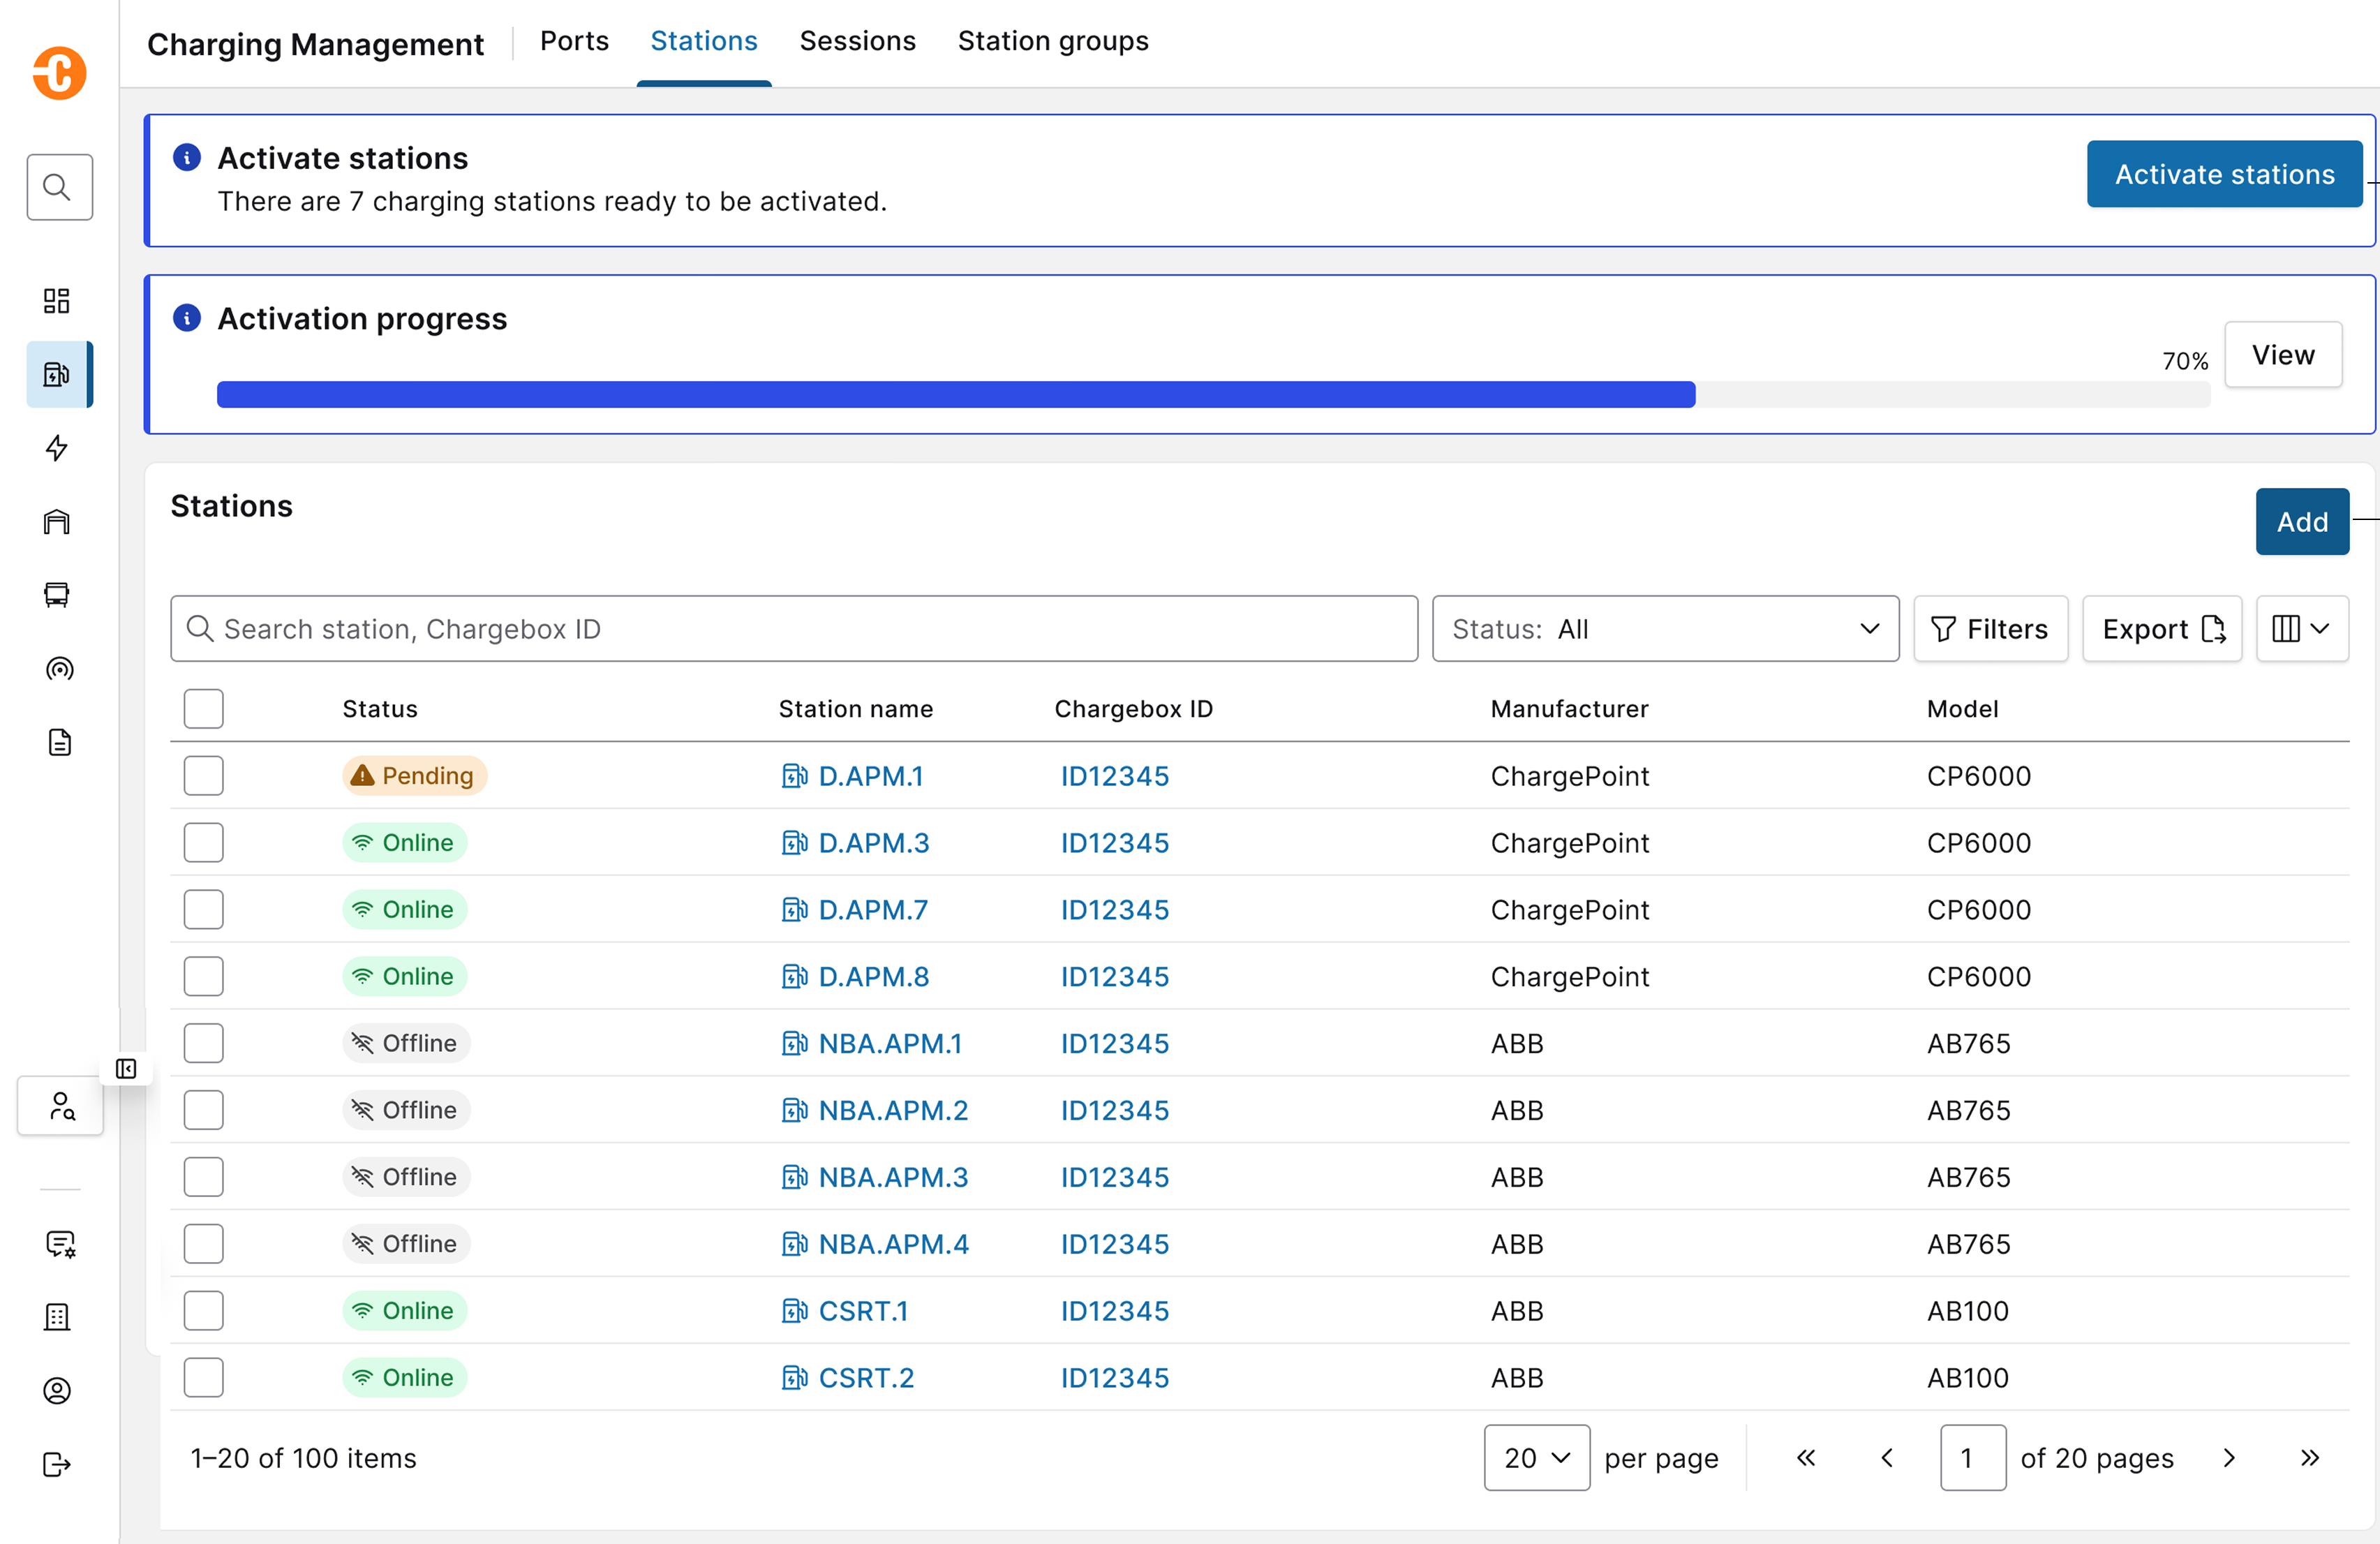
Task: Click the AB100 model cell for CSRT.1
Action: click(x=1967, y=1310)
